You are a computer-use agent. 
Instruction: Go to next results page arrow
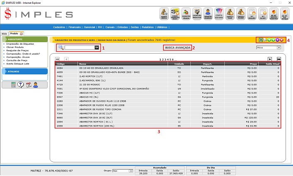pyautogui.click(x=270, y=59)
